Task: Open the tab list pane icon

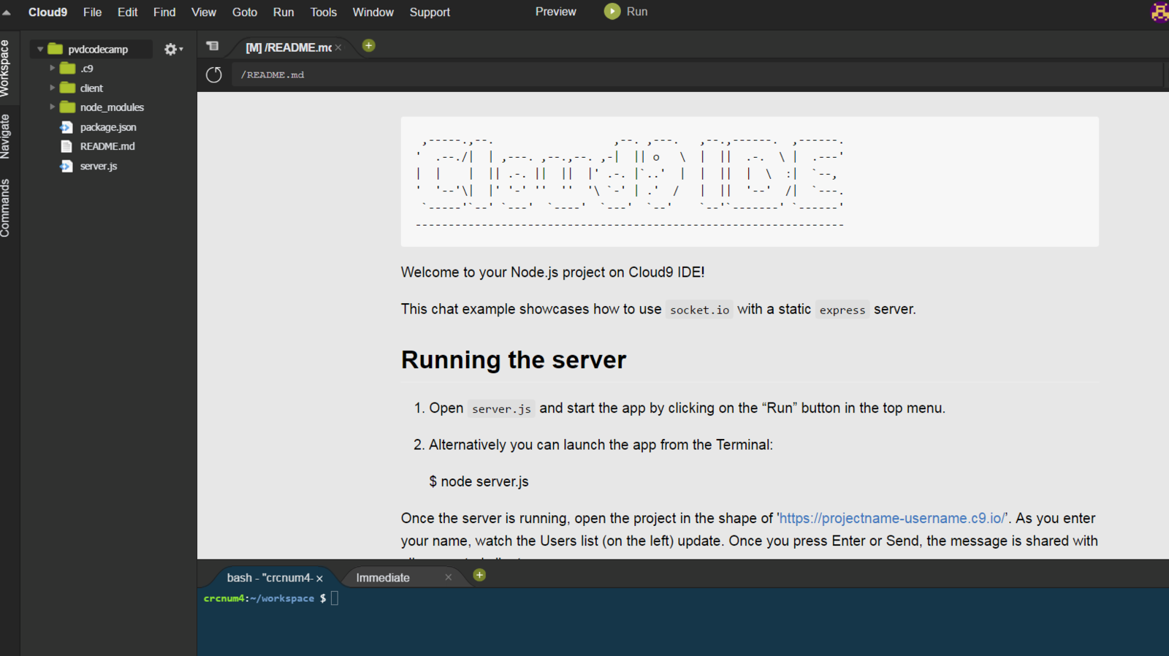Action: [x=213, y=46]
